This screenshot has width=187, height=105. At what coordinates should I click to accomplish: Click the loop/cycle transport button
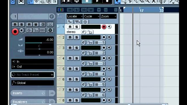point(77,1)
